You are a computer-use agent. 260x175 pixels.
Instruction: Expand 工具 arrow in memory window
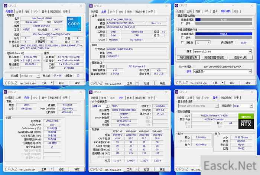(52, 169)
